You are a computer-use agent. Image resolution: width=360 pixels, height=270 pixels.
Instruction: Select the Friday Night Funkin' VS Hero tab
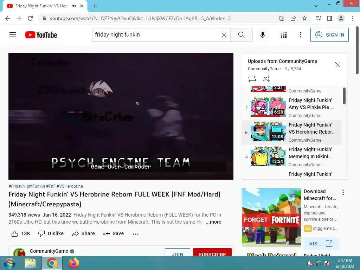tap(45, 6)
